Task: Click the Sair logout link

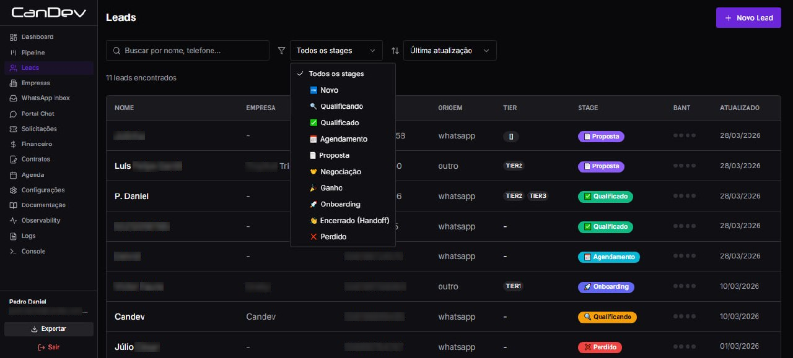Action: [48, 347]
